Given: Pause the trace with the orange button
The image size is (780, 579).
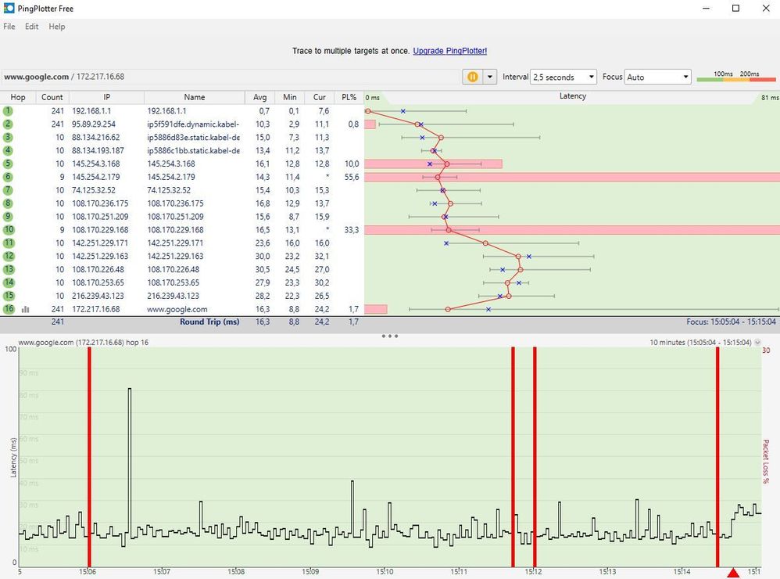Looking at the screenshot, I should click(473, 77).
